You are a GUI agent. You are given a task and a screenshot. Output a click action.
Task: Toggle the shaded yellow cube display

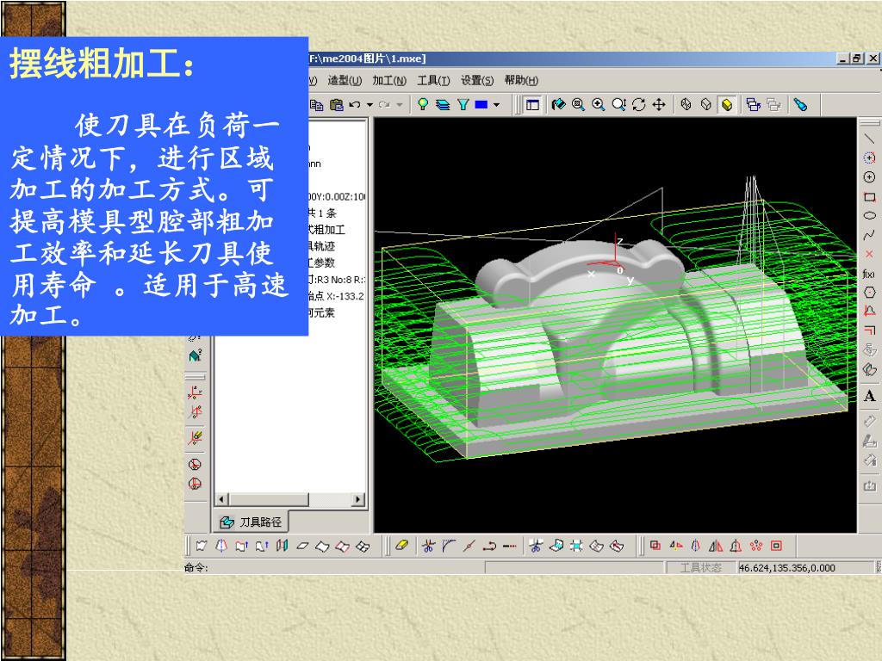point(727,104)
